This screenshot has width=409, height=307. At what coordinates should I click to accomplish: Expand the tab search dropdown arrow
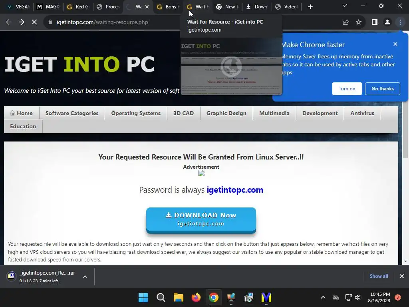345,6
